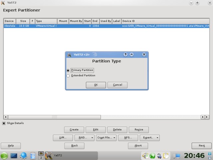This screenshot has width=213, height=160.
Task: Open the NFS... configuration
Action: [128, 138]
